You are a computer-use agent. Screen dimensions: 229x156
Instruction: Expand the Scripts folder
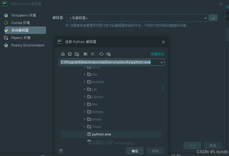(85, 112)
